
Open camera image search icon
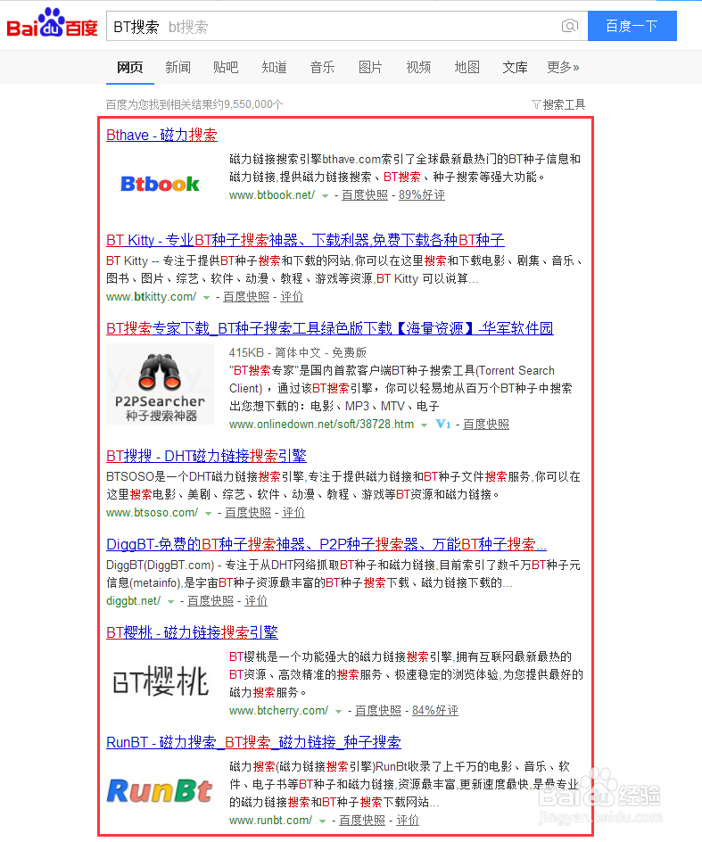tap(570, 26)
